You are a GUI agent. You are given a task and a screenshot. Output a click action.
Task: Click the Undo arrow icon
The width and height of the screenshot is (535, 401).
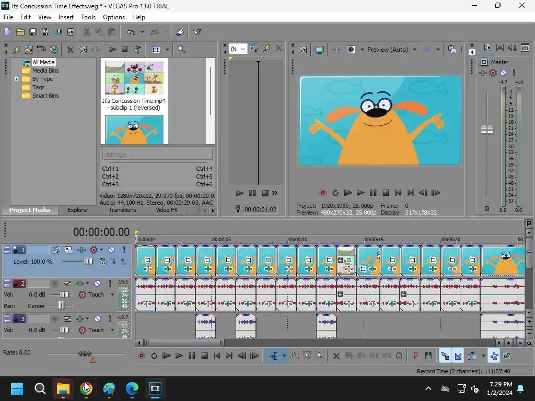pyautogui.click(x=131, y=32)
